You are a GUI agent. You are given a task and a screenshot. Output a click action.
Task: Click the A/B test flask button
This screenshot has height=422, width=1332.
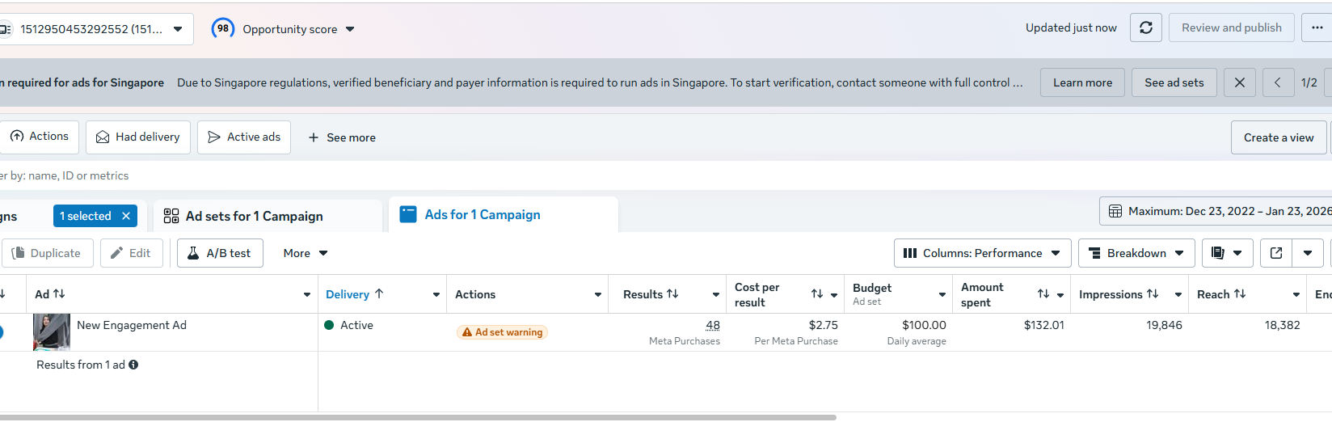pyautogui.click(x=220, y=253)
